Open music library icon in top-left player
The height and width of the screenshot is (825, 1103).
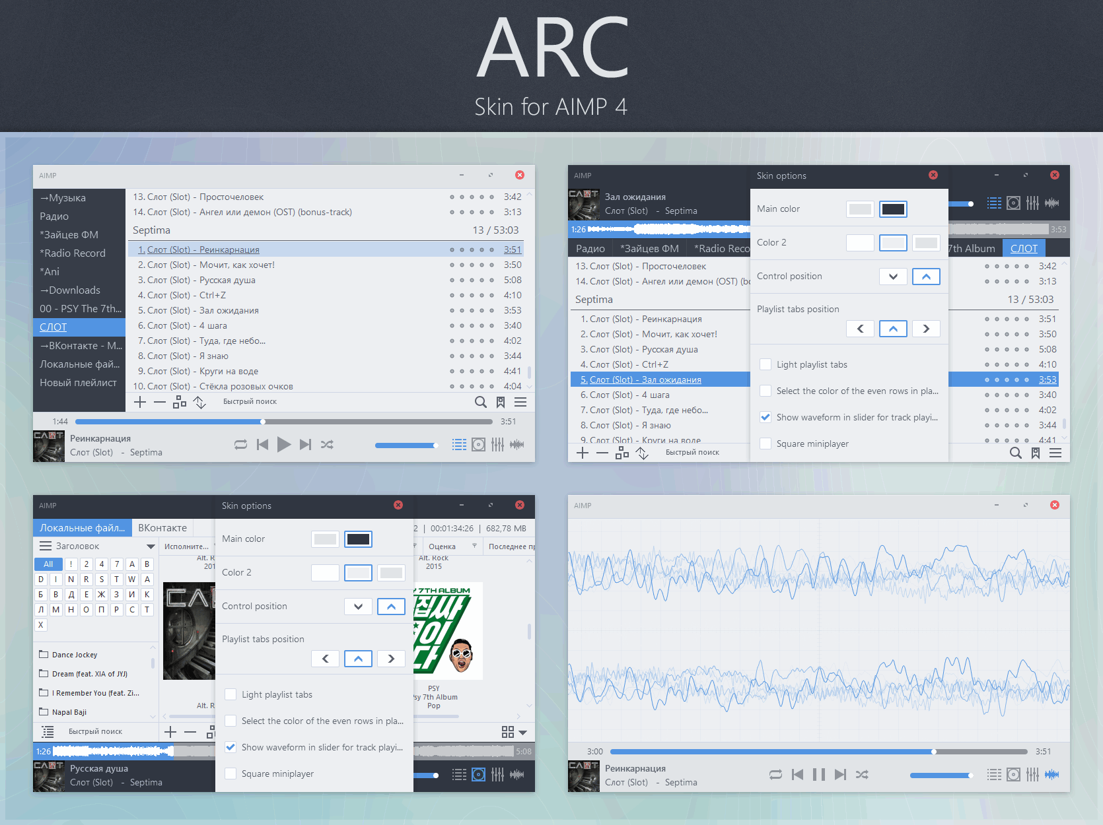pos(479,445)
